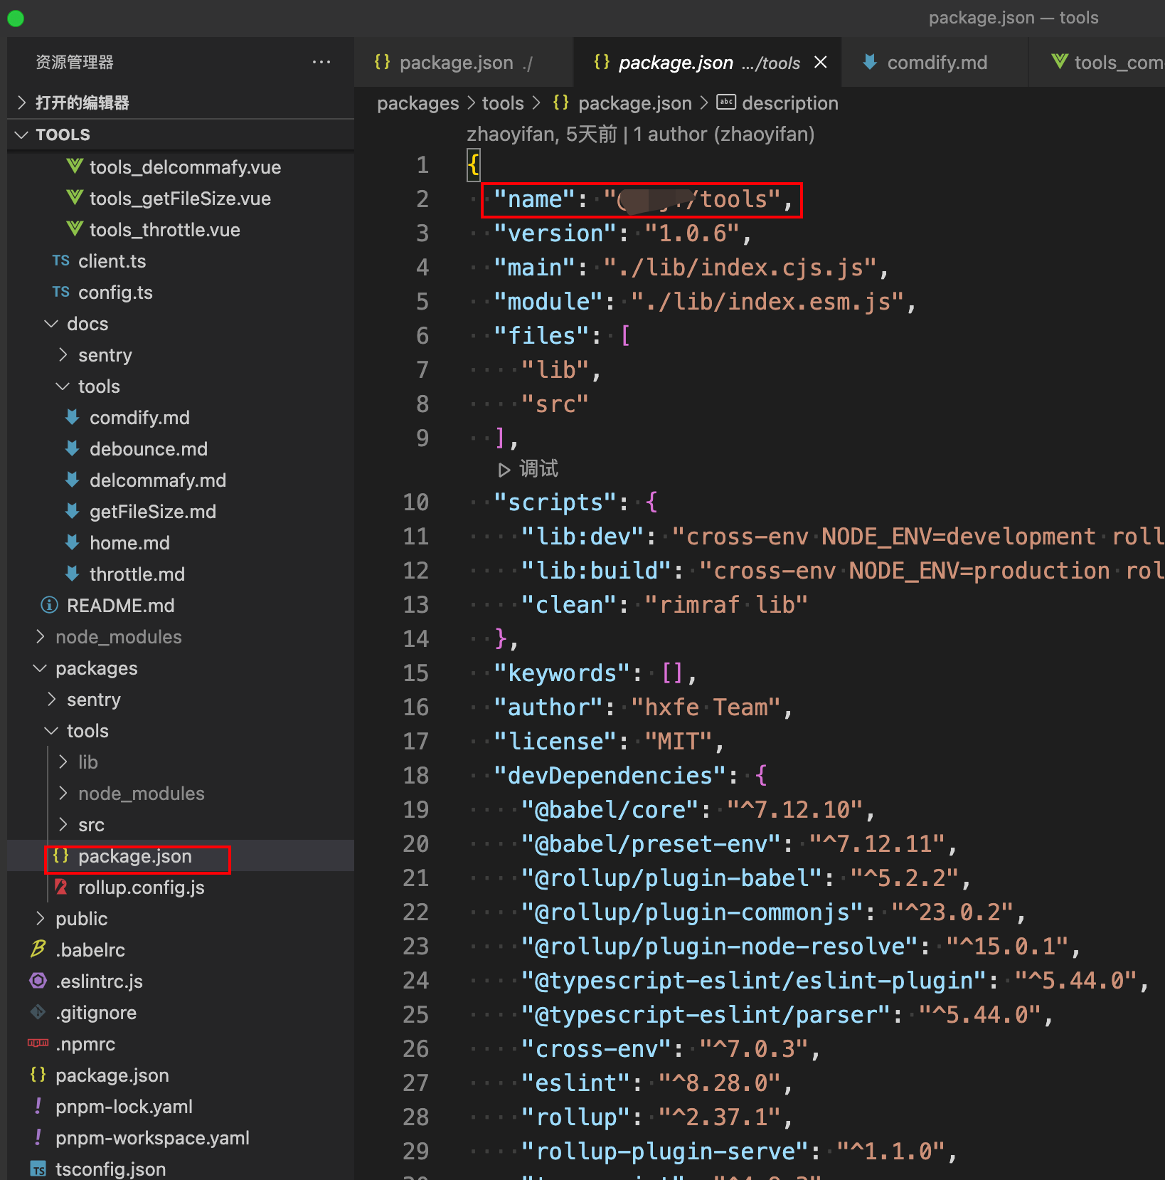The width and height of the screenshot is (1165, 1180).
Task: Expand the 打开的编辑器 section
Action: click(22, 103)
